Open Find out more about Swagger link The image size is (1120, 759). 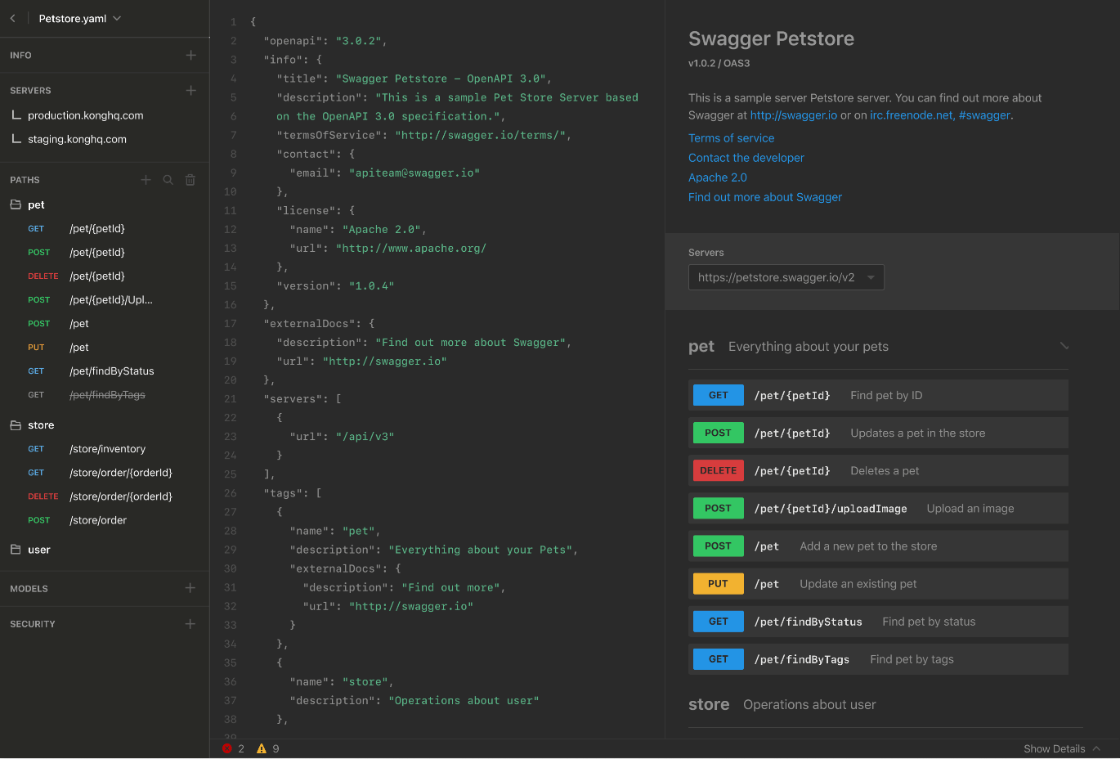click(x=765, y=197)
